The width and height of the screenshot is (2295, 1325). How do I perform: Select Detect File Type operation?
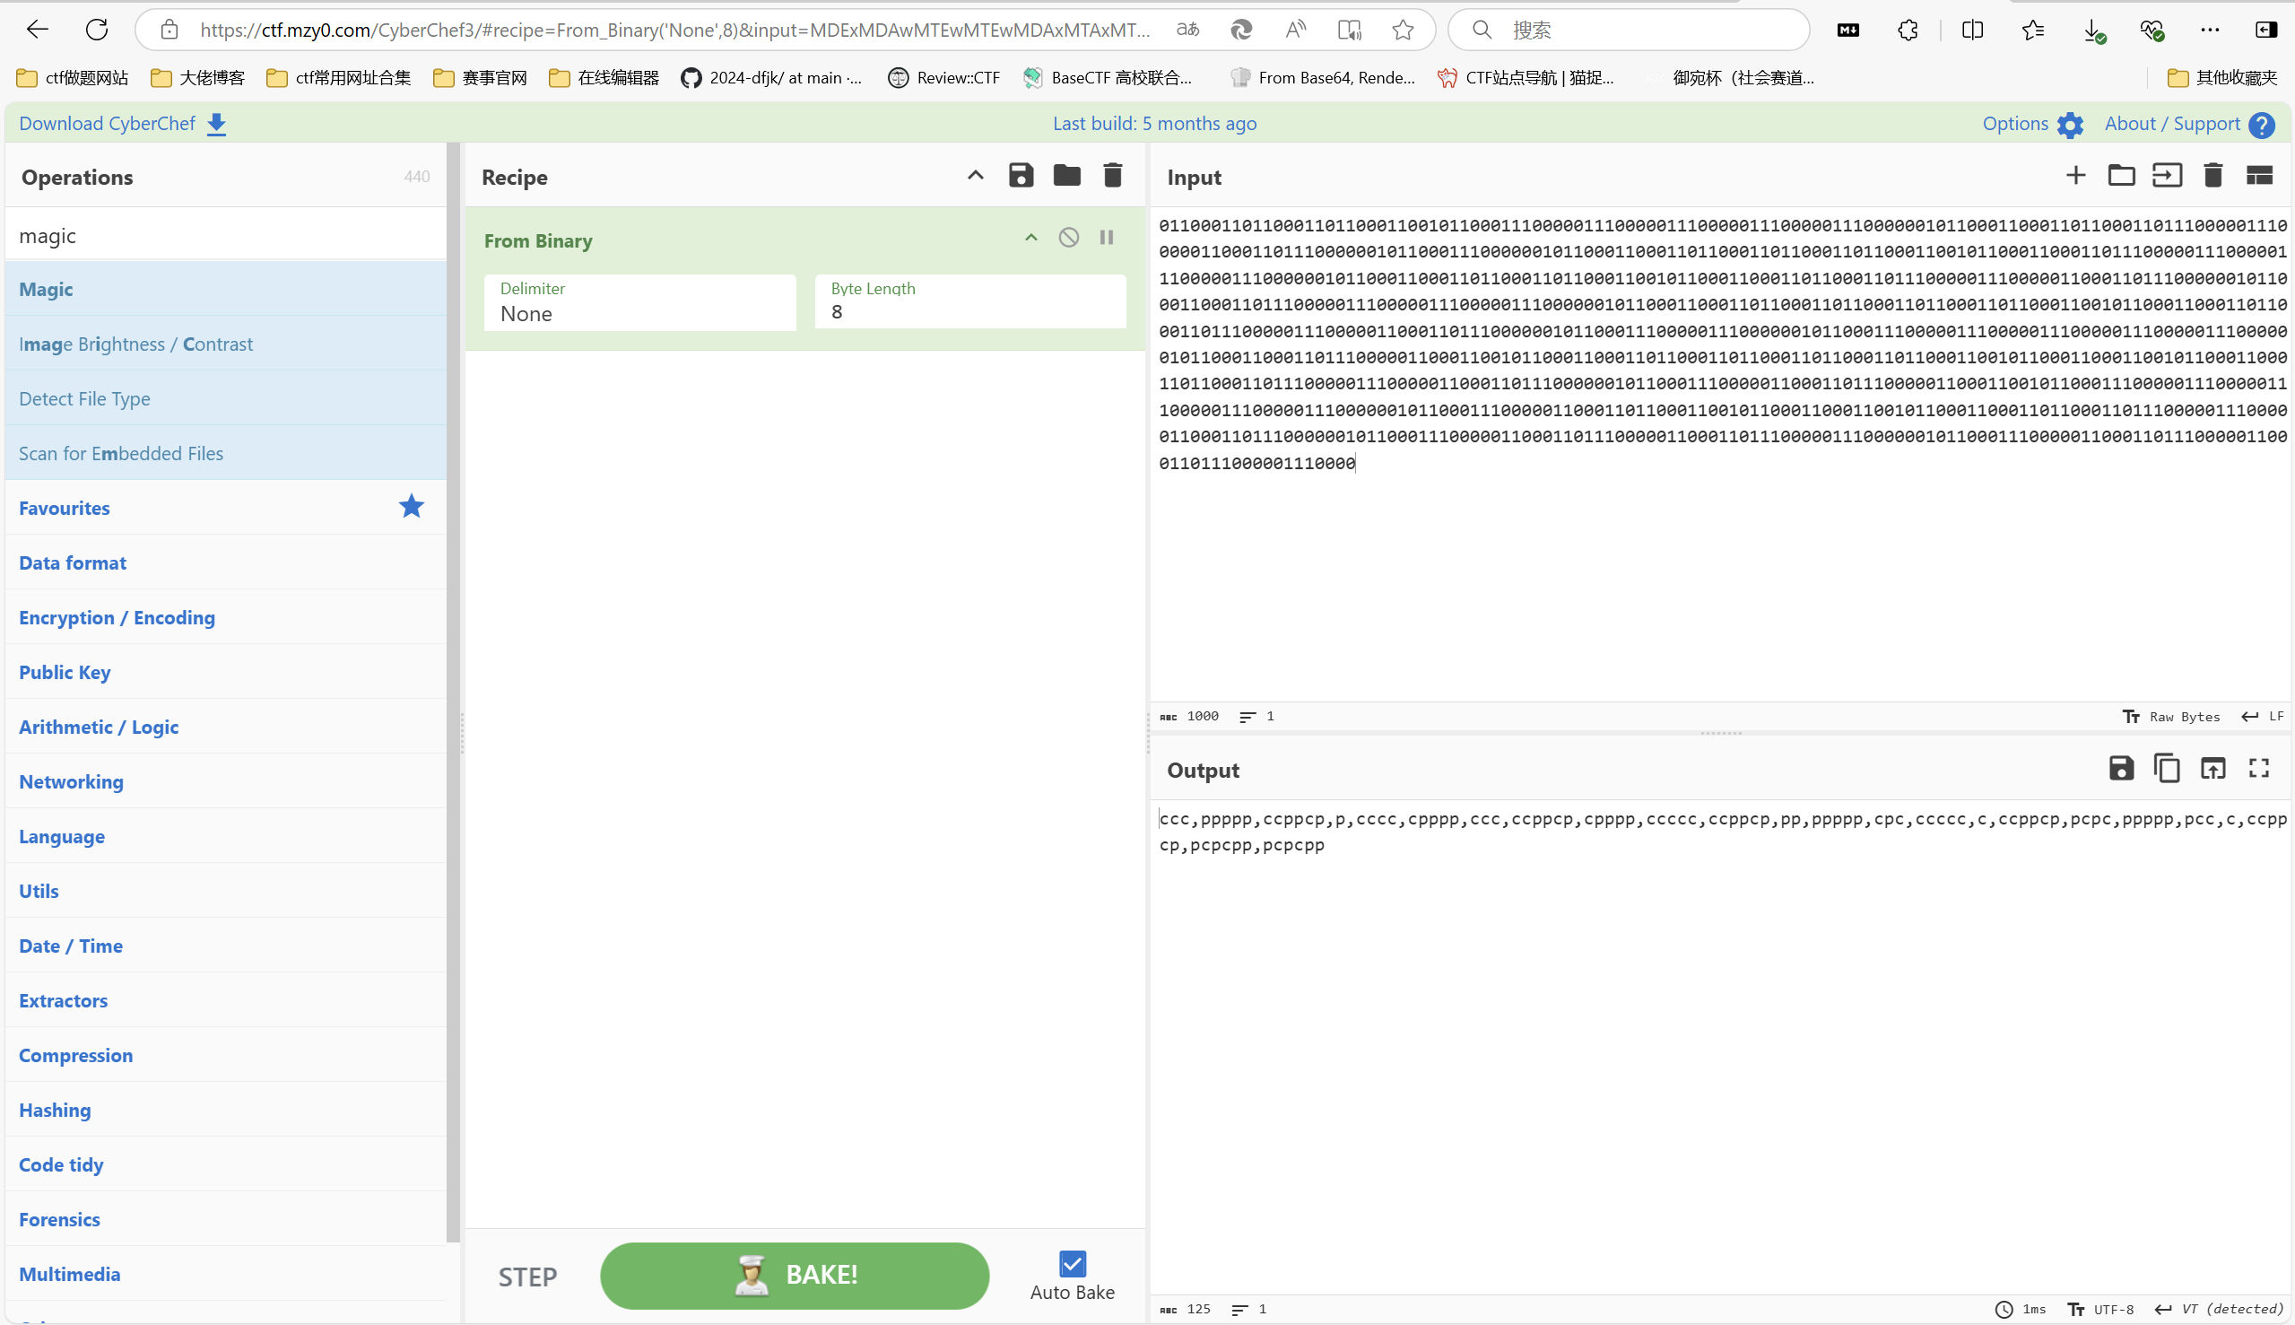pos(226,397)
